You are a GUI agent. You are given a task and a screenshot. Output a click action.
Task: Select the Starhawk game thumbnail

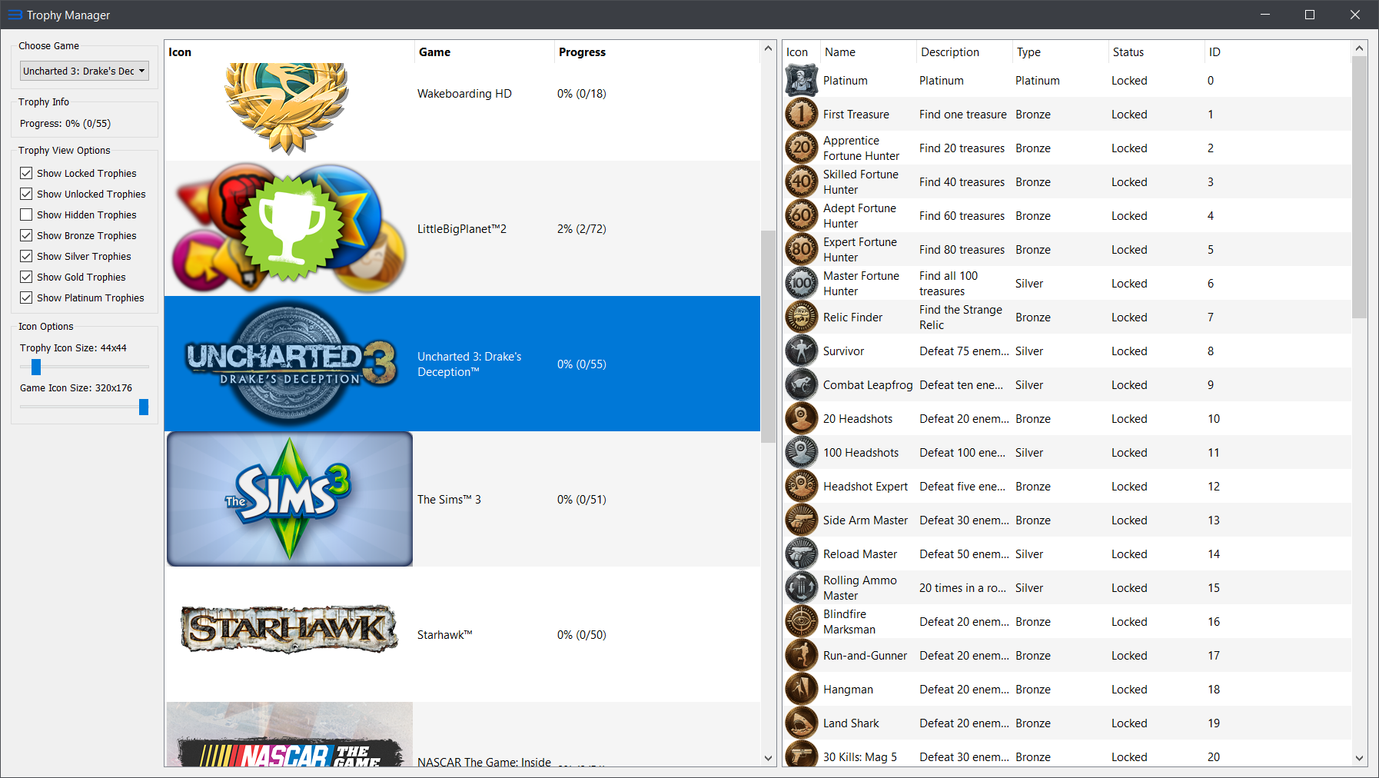[290, 629]
